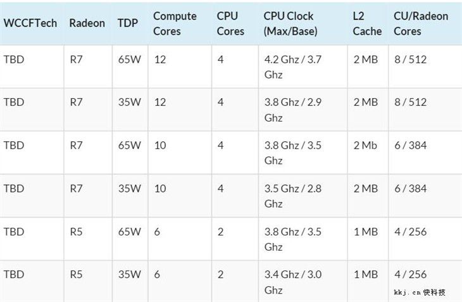
Task: Click the 3.4 Ghz / 3.0 Ghz cell
Action: 293,282
